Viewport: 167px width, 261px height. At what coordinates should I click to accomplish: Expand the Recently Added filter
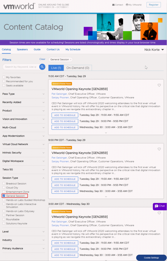[24, 102]
